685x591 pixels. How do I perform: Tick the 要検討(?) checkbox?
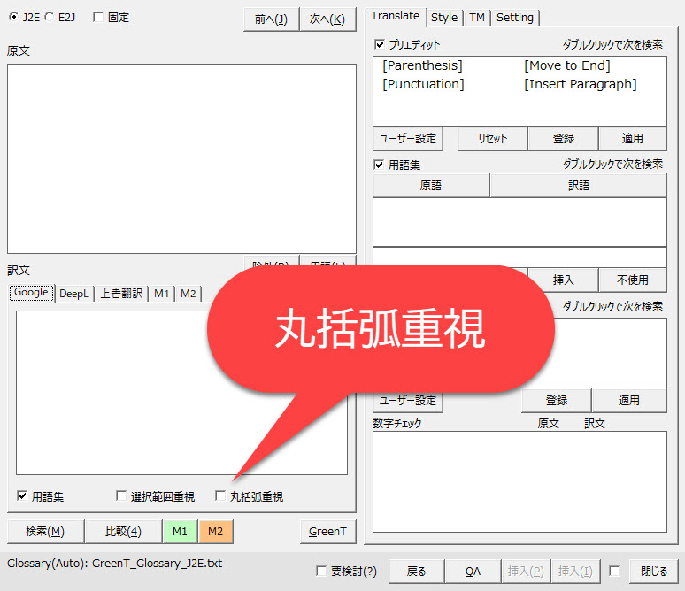pyautogui.click(x=322, y=572)
